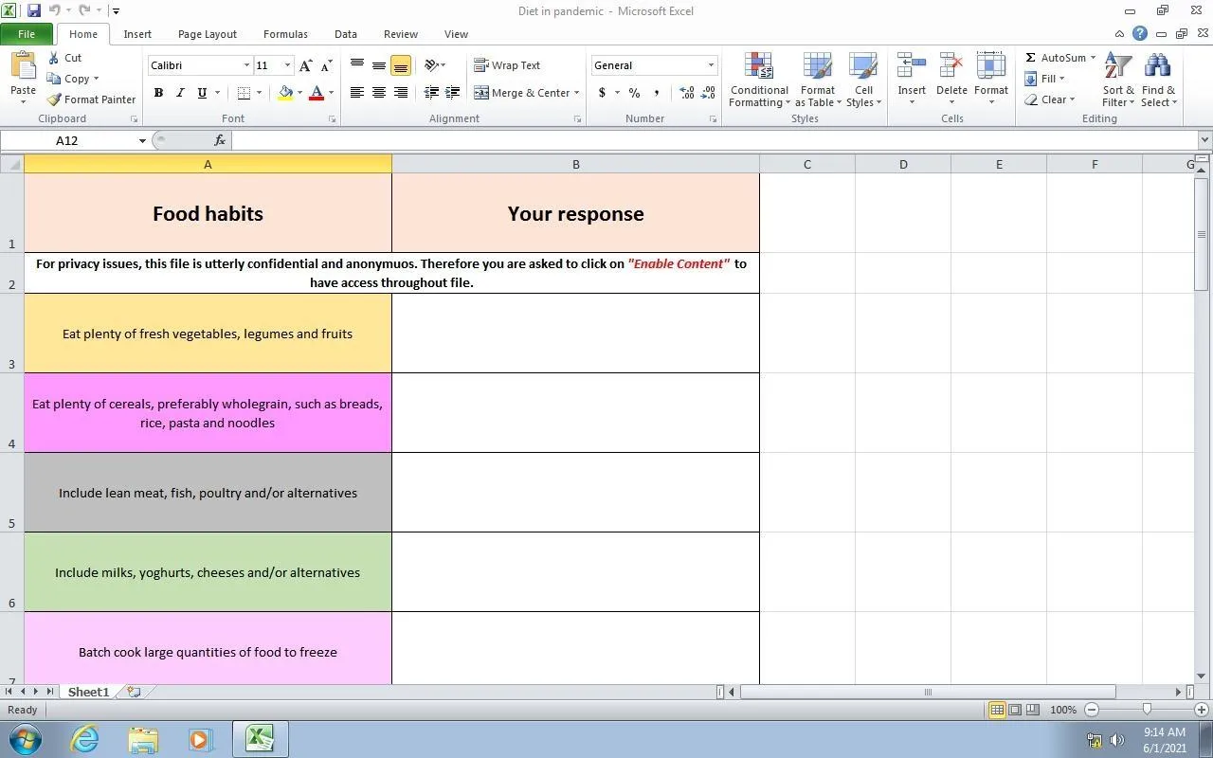Image resolution: width=1213 pixels, height=758 pixels.
Task: Open the General number format dropdown
Action: [711, 65]
